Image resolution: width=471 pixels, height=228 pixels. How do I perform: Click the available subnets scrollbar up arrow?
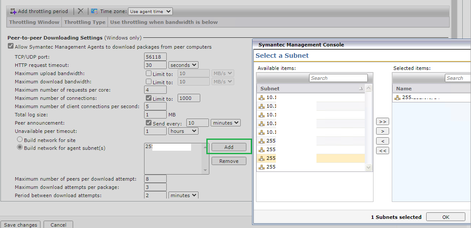[x=369, y=89]
